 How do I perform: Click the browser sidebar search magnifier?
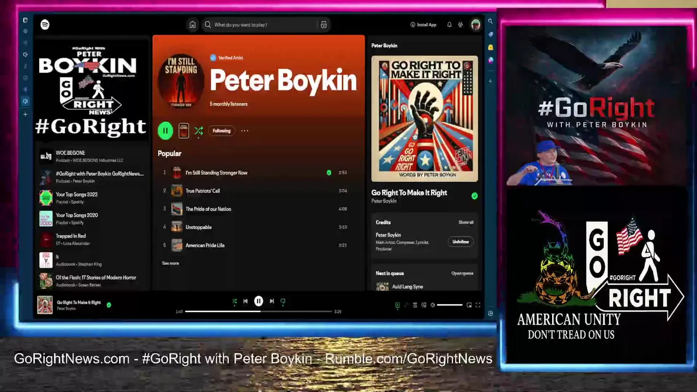click(x=490, y=21)
